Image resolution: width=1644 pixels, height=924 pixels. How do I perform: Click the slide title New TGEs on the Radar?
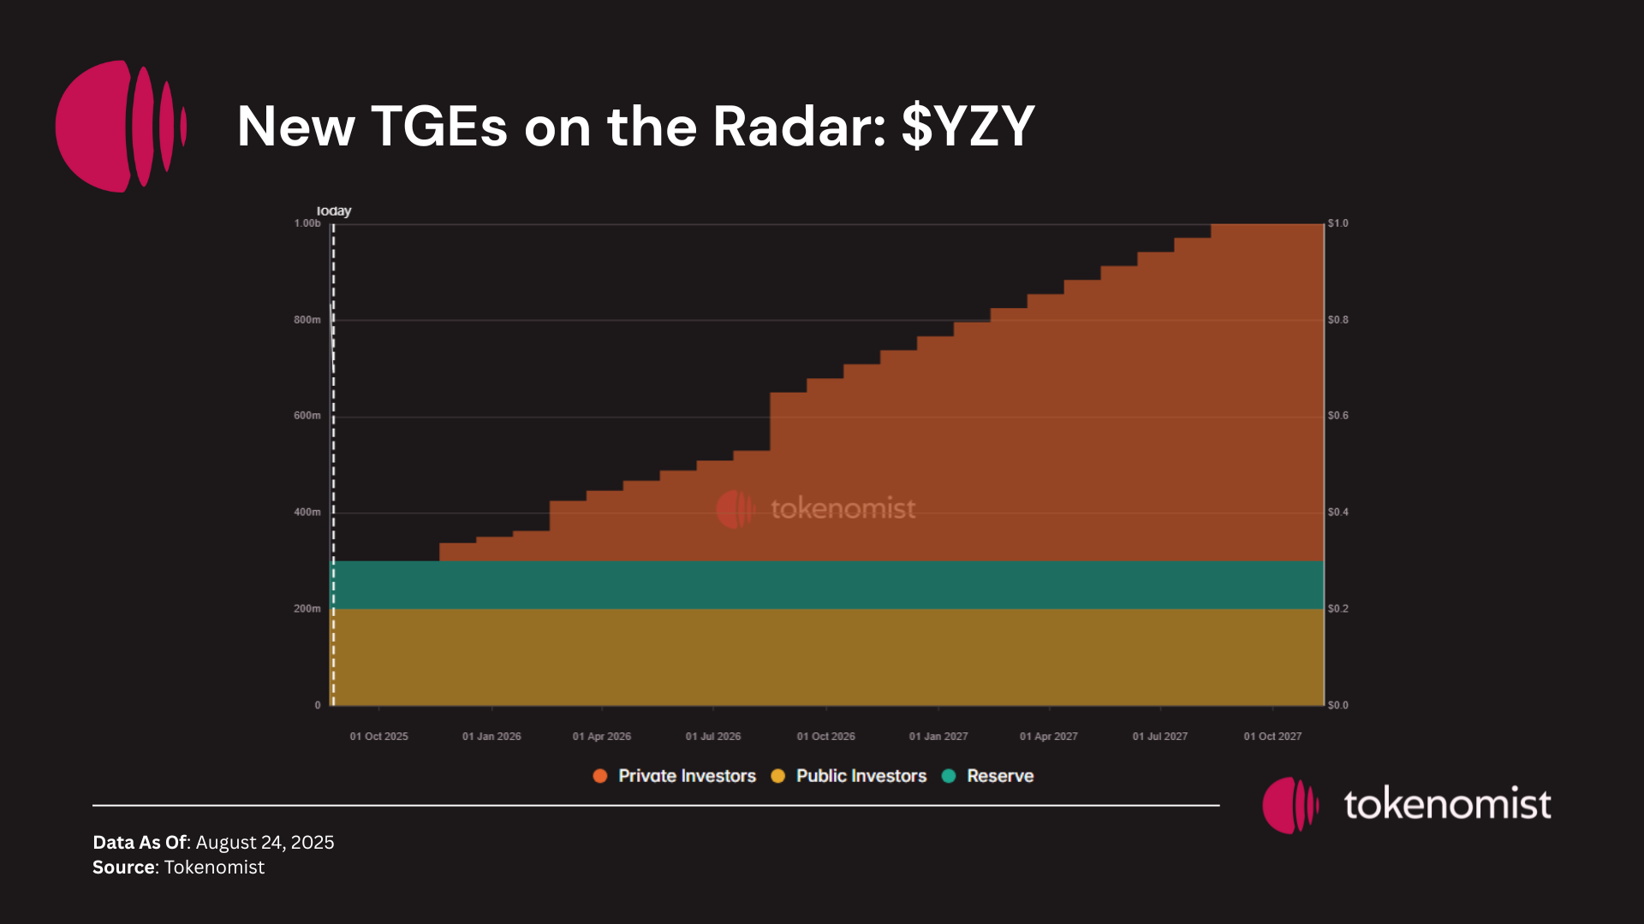click(x=635, y=127)
